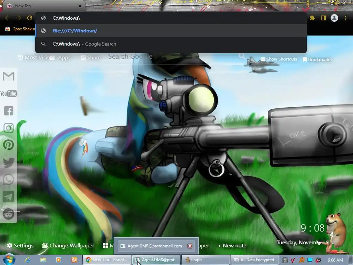
Task: Open the Reddit sidebar shortcut
Action: click(x=9, y=214)
